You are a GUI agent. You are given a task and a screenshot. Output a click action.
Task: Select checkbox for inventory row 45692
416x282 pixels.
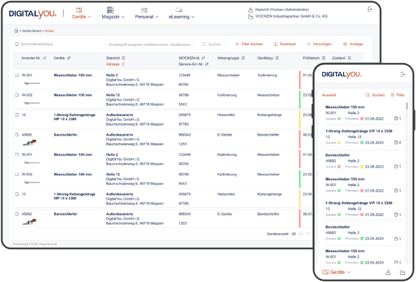pos(17,134)
